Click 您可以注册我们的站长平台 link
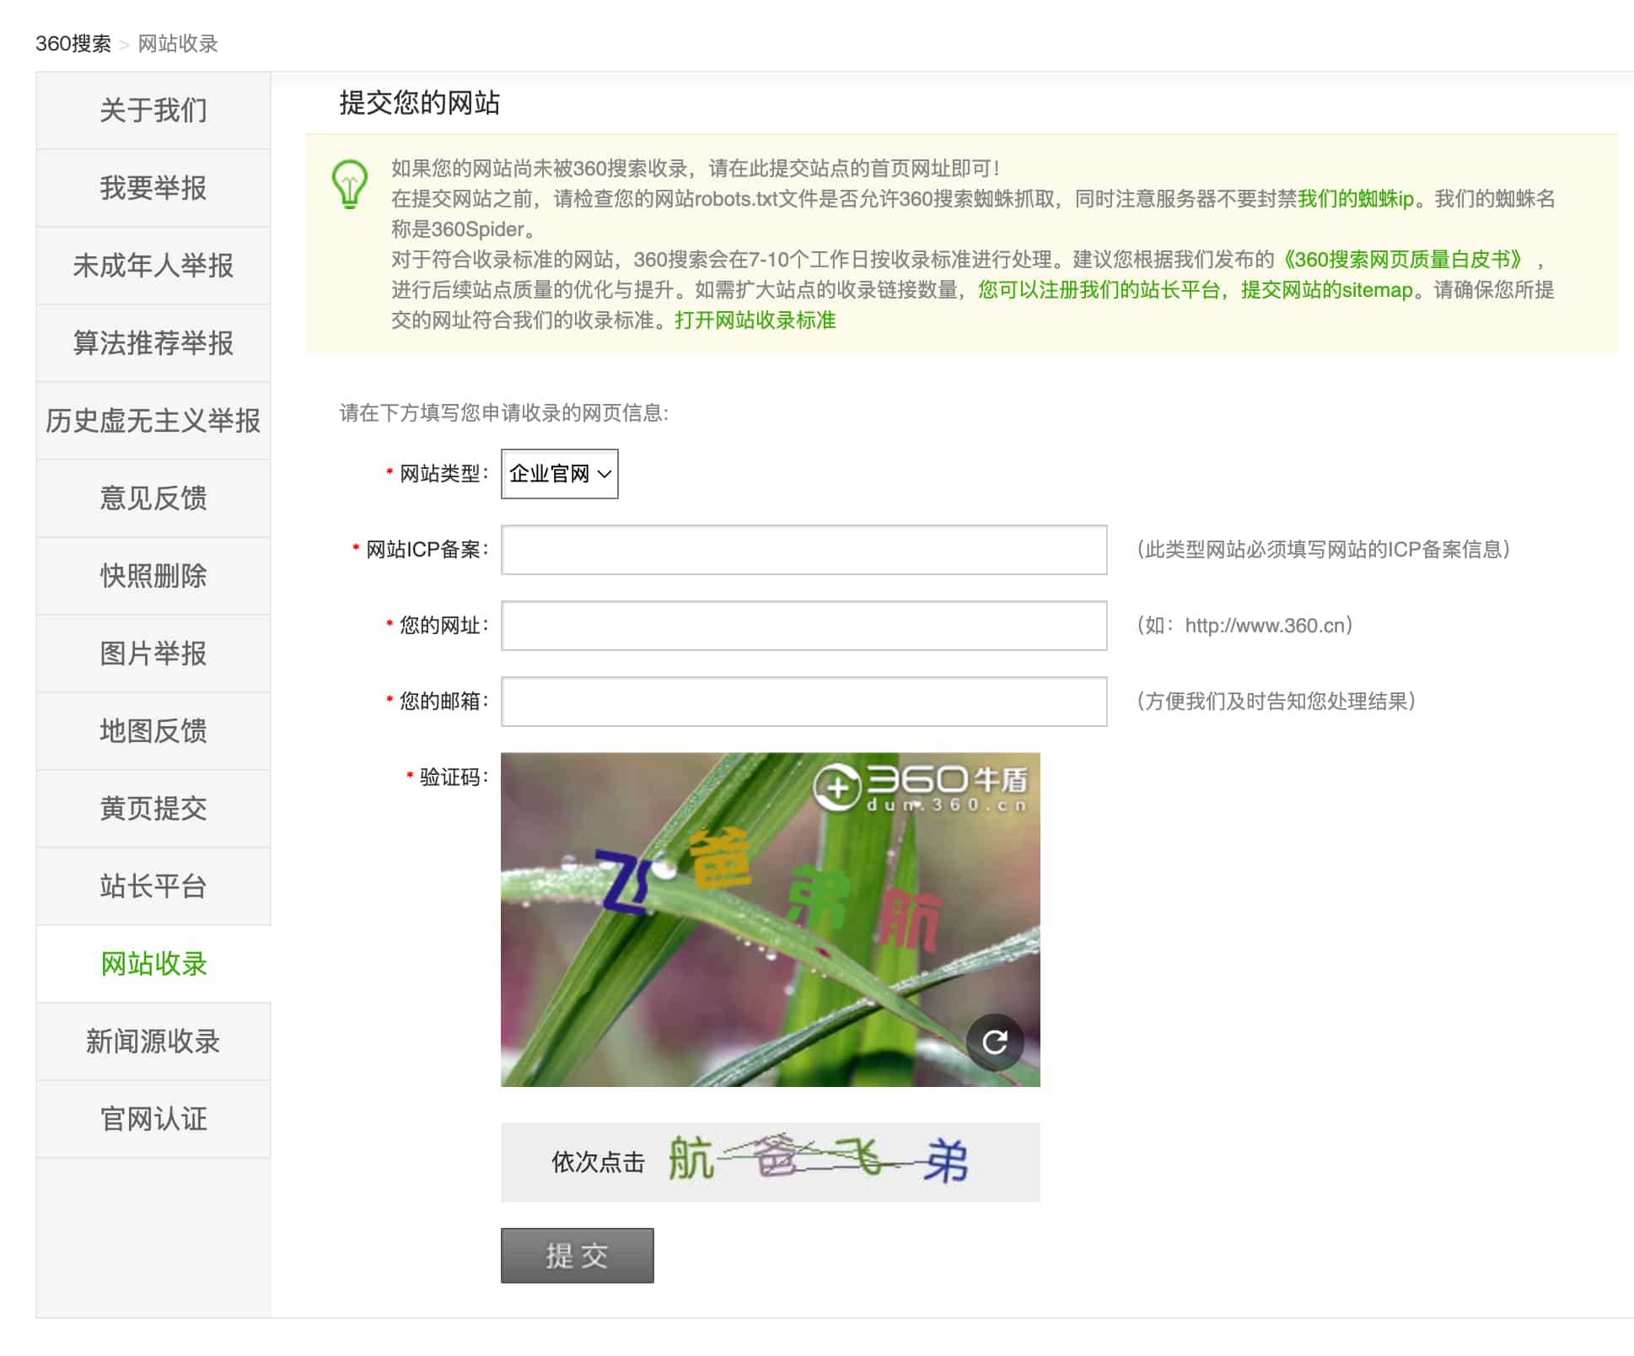 [x=1099, y=290]
